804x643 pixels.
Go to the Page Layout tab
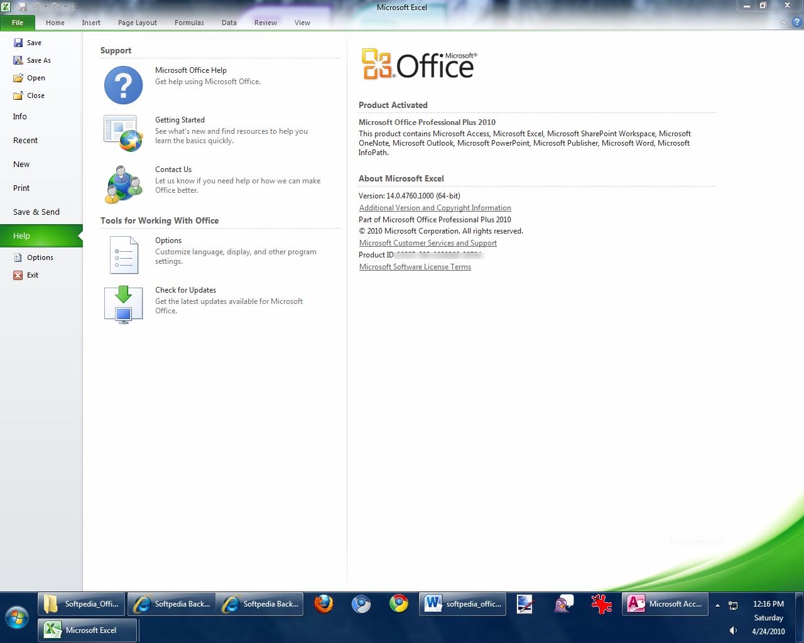point(138,23)
